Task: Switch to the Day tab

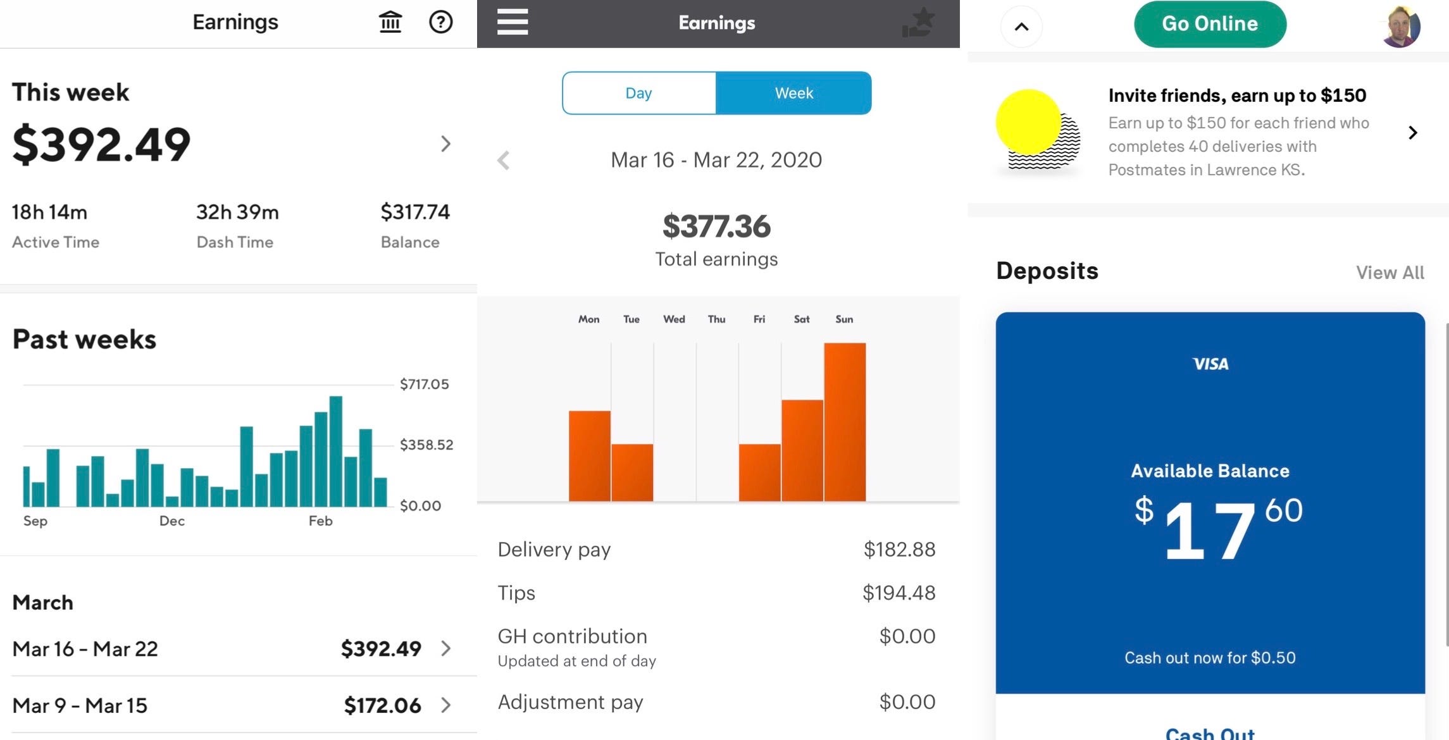Action: [x=639, y=93]
